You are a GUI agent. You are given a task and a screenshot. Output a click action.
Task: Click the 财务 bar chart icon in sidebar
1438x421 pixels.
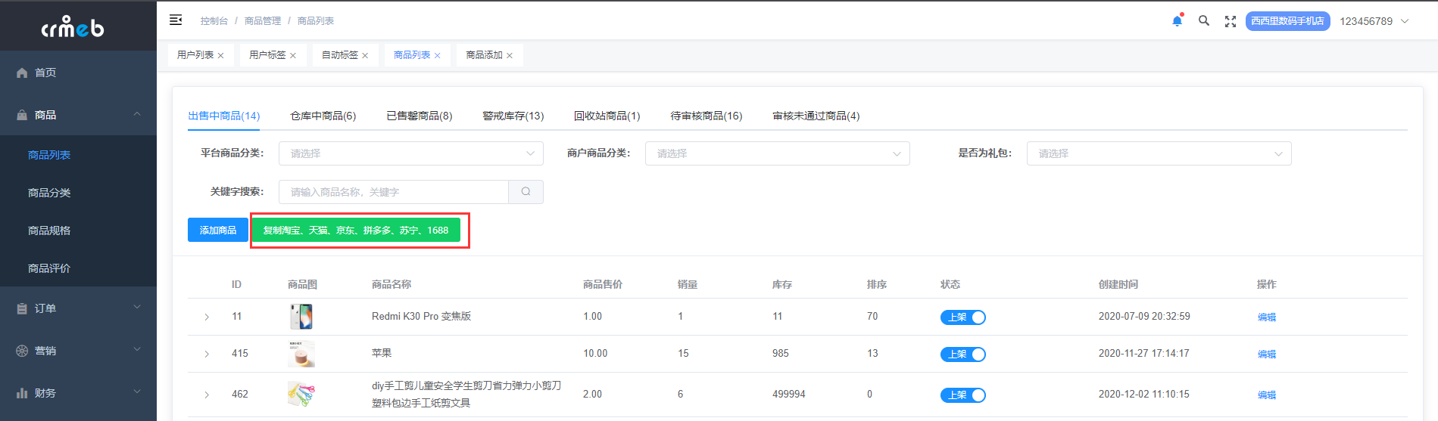22,393
